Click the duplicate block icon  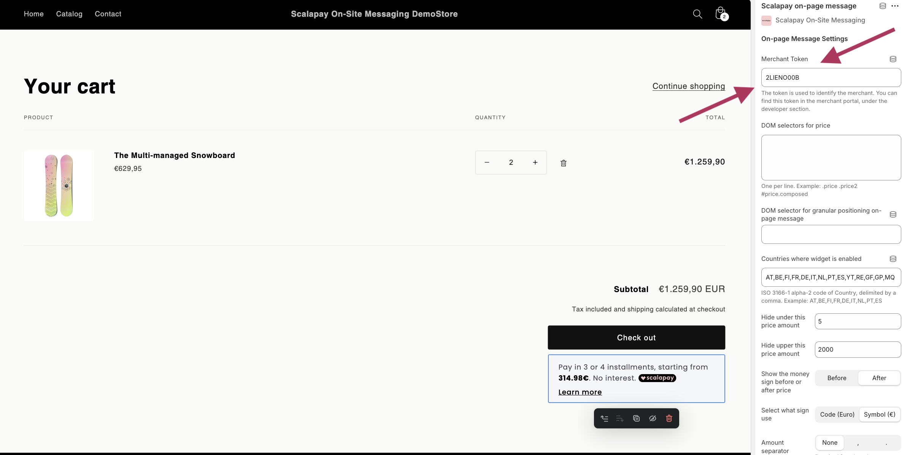[x=636, y=419]
